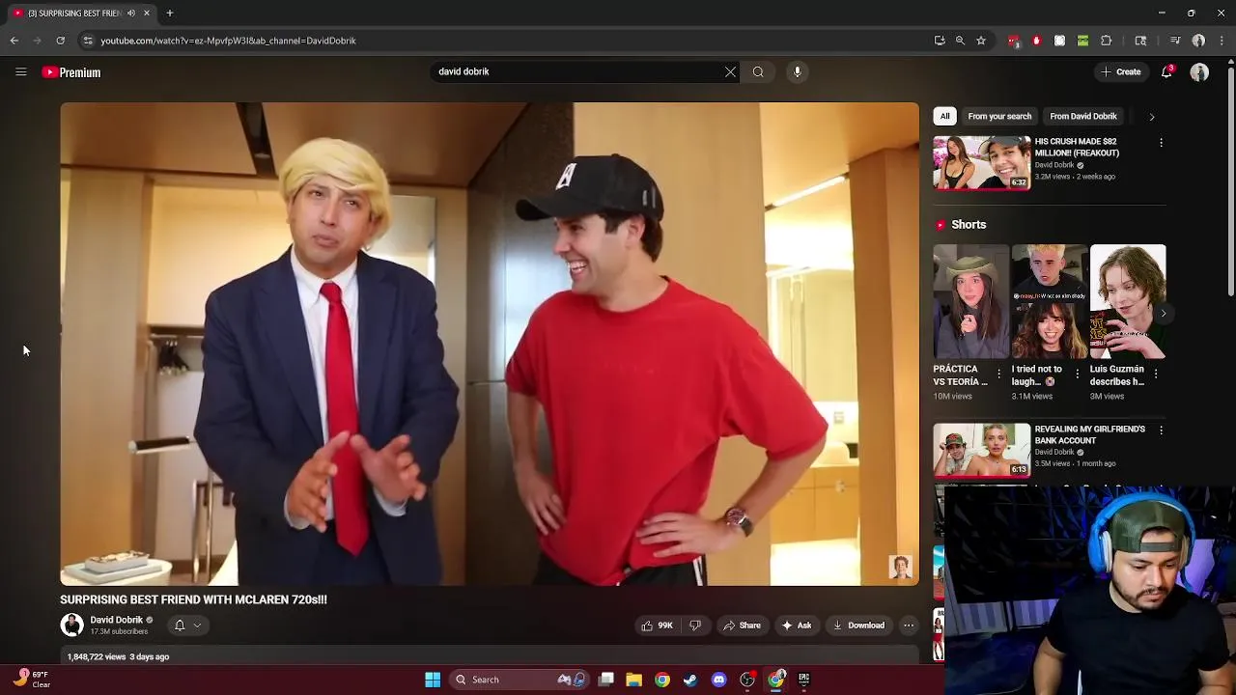Reload the current page
This screenshot has width=1236, height=695.
click(x=60, y=41)
